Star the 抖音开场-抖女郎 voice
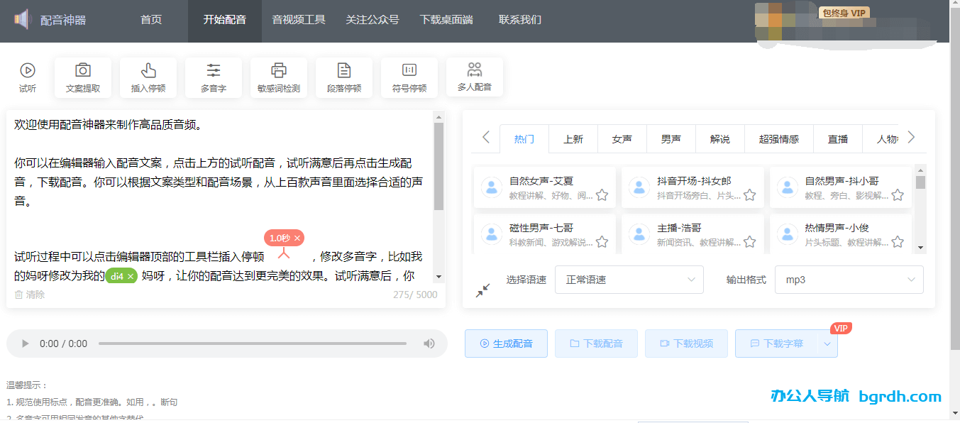 pos(749,195)
